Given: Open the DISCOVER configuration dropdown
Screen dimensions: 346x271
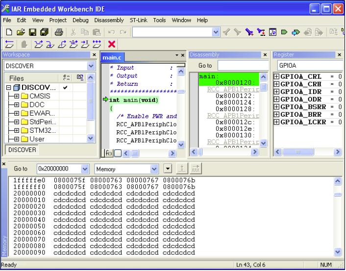Looking at the screenshot, I should tap(91, 66).
